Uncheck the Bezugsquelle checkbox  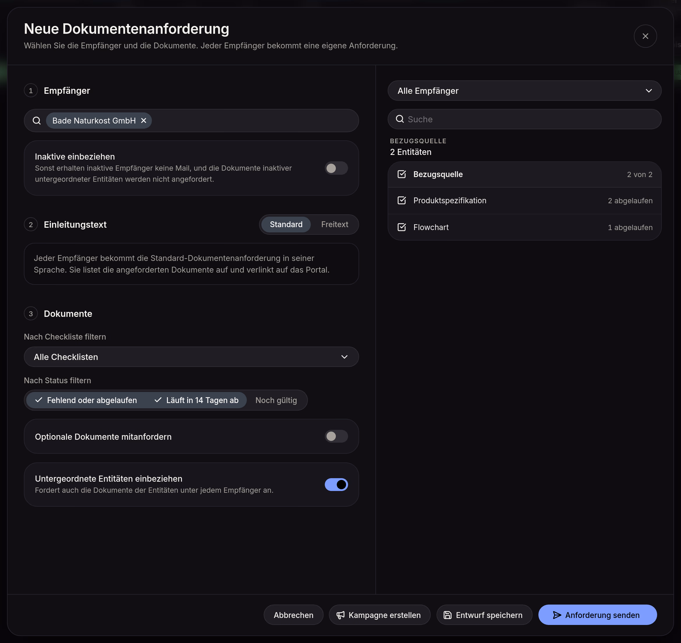point(402,174)
